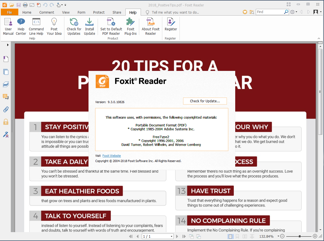Open the page number dropdown
324x241 pixels.
[171, 236]
